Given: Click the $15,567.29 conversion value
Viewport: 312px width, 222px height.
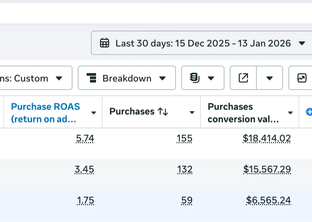Looking at the screenshot, I should pos(267,170).
